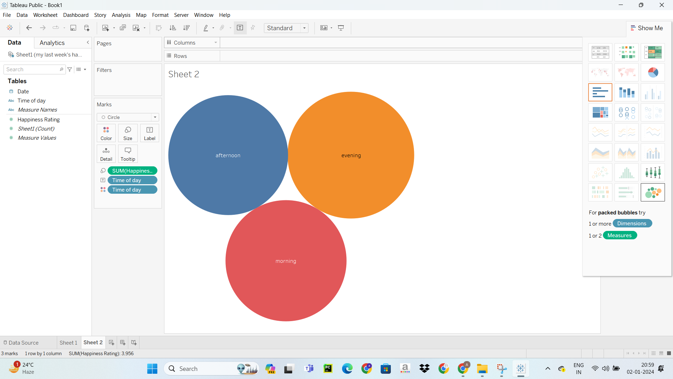Open the Analysis menu
The image size is (673, 379).
[x=121, y=15]
